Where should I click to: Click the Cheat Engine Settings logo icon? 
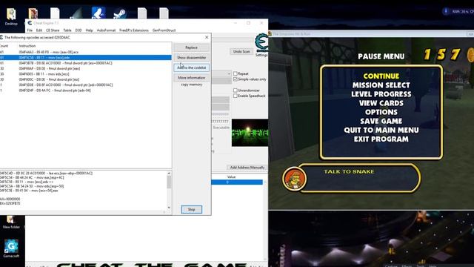point(261,43)
